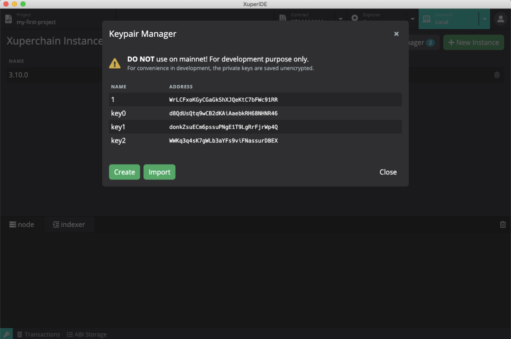
Task: Click the New Instance button
Action: tap(473, 42)
